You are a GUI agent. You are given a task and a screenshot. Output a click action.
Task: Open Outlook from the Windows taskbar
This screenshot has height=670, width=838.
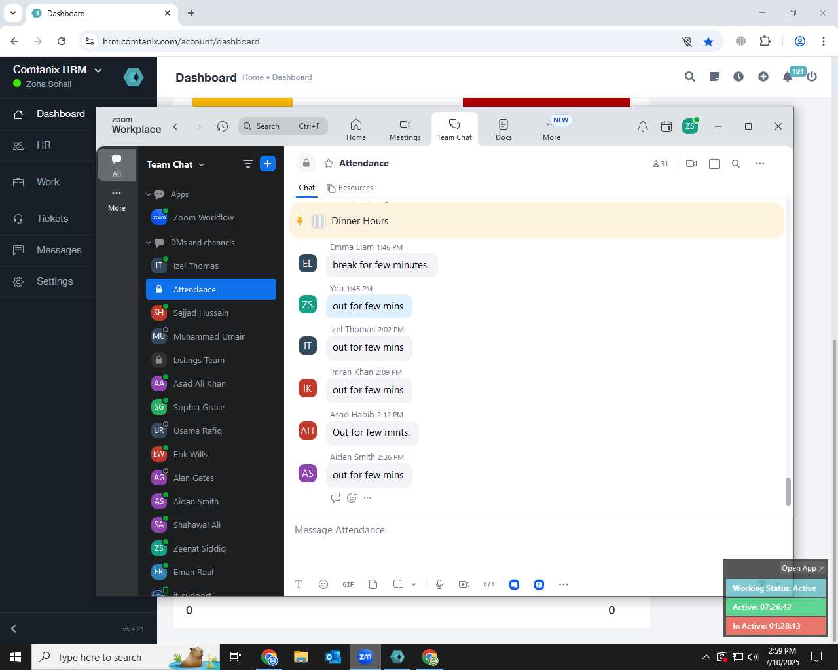(333, 657)
